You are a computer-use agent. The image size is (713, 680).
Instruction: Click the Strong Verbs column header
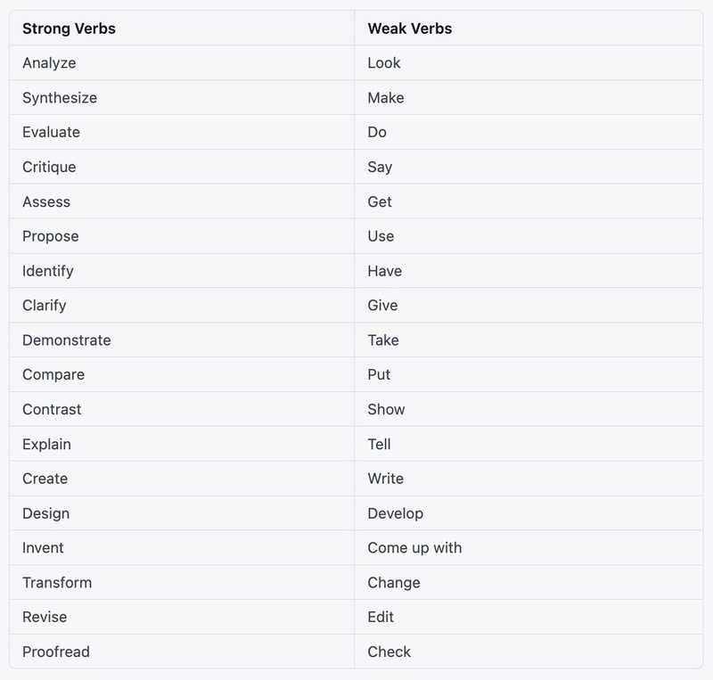[x=69, y=29]
